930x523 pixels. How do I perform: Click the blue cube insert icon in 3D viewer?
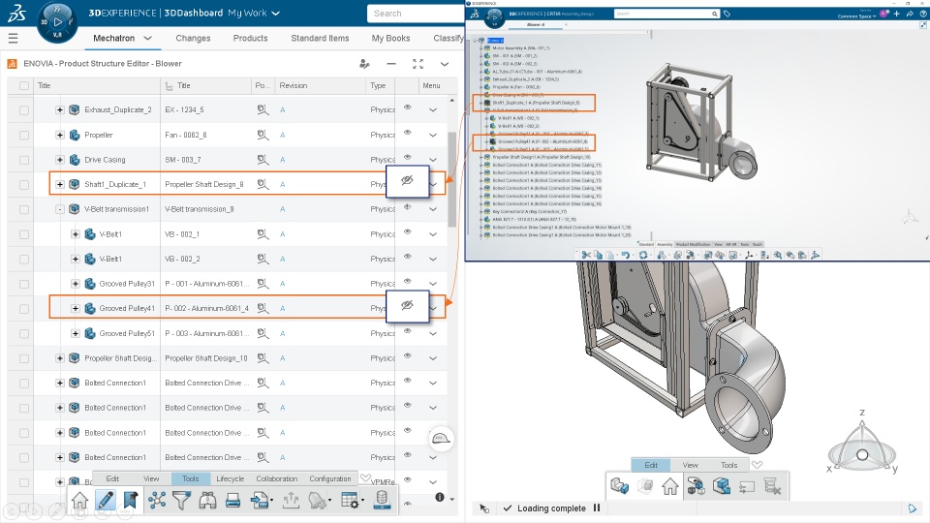click(721, 486)
